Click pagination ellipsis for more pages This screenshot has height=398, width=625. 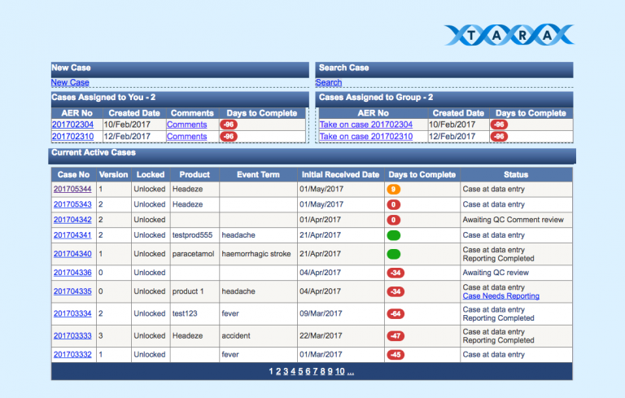coord(351,372)
